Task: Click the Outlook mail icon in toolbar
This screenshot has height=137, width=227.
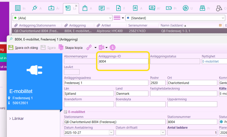Action: coord(102,47)
